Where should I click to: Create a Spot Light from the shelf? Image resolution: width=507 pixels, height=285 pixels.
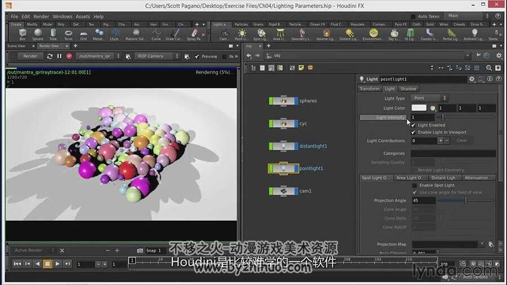click(x=260, y=34)
